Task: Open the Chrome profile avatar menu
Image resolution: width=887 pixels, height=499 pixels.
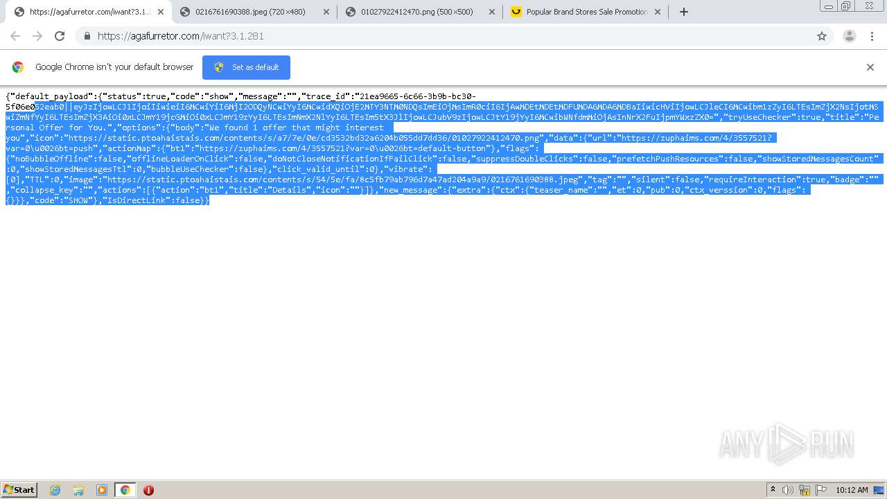Action: [849, 36]
